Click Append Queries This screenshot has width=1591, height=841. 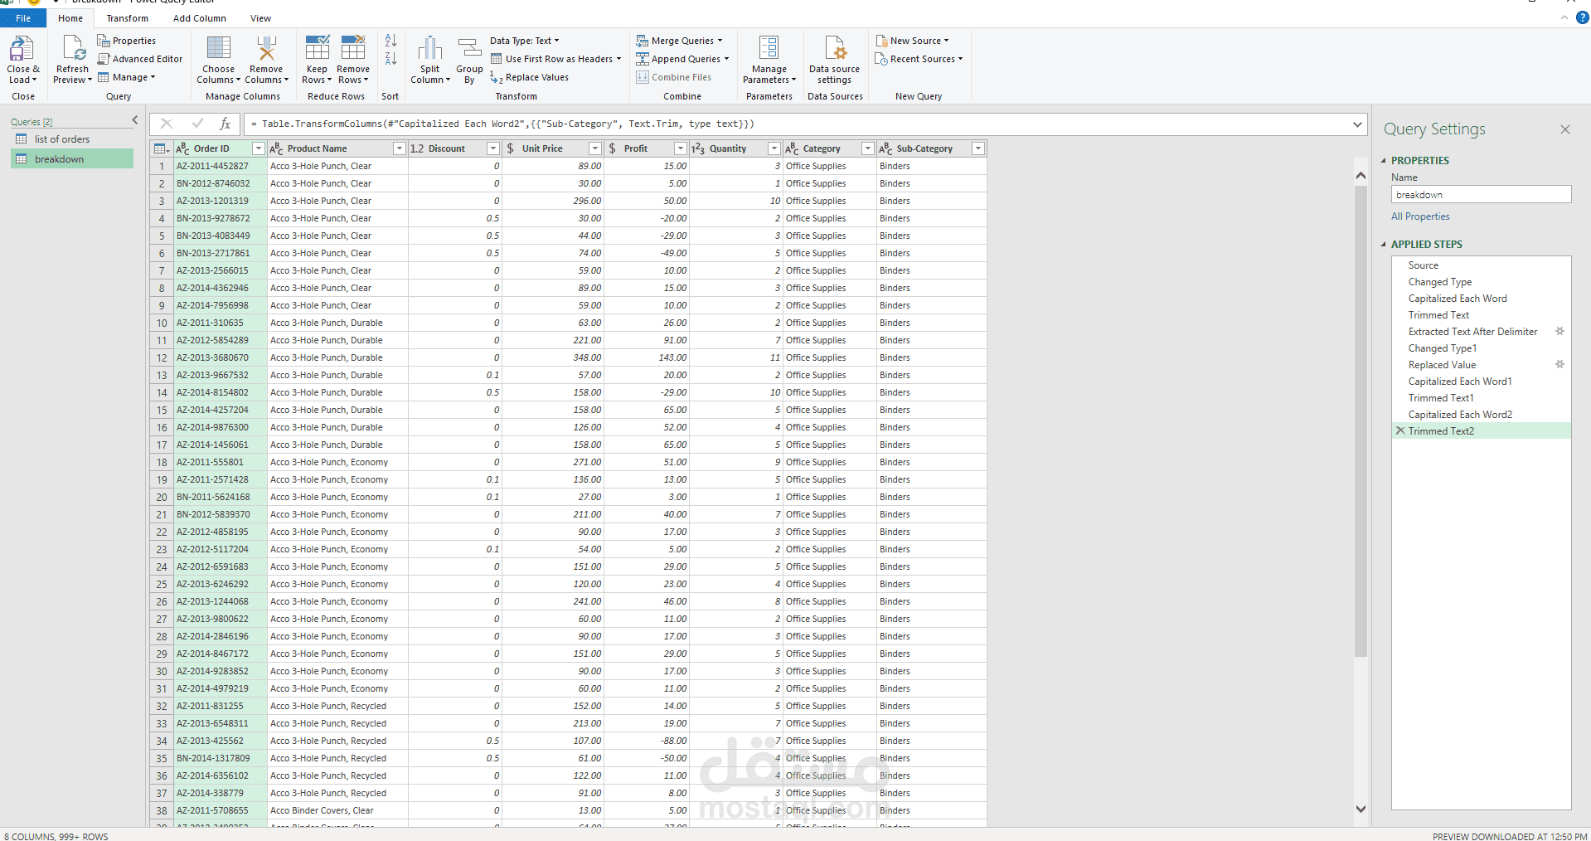(682, 59)
